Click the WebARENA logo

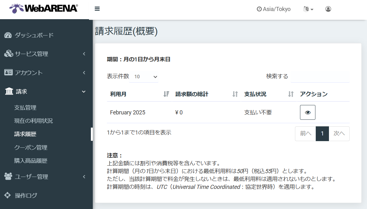(x=44, y=8)
